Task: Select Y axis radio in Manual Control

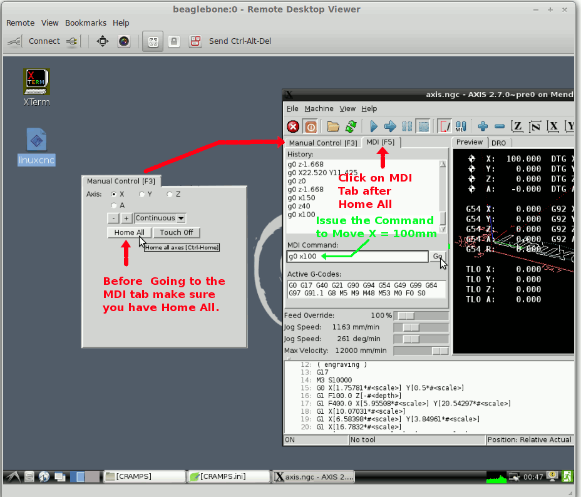Action: (141, 194)
